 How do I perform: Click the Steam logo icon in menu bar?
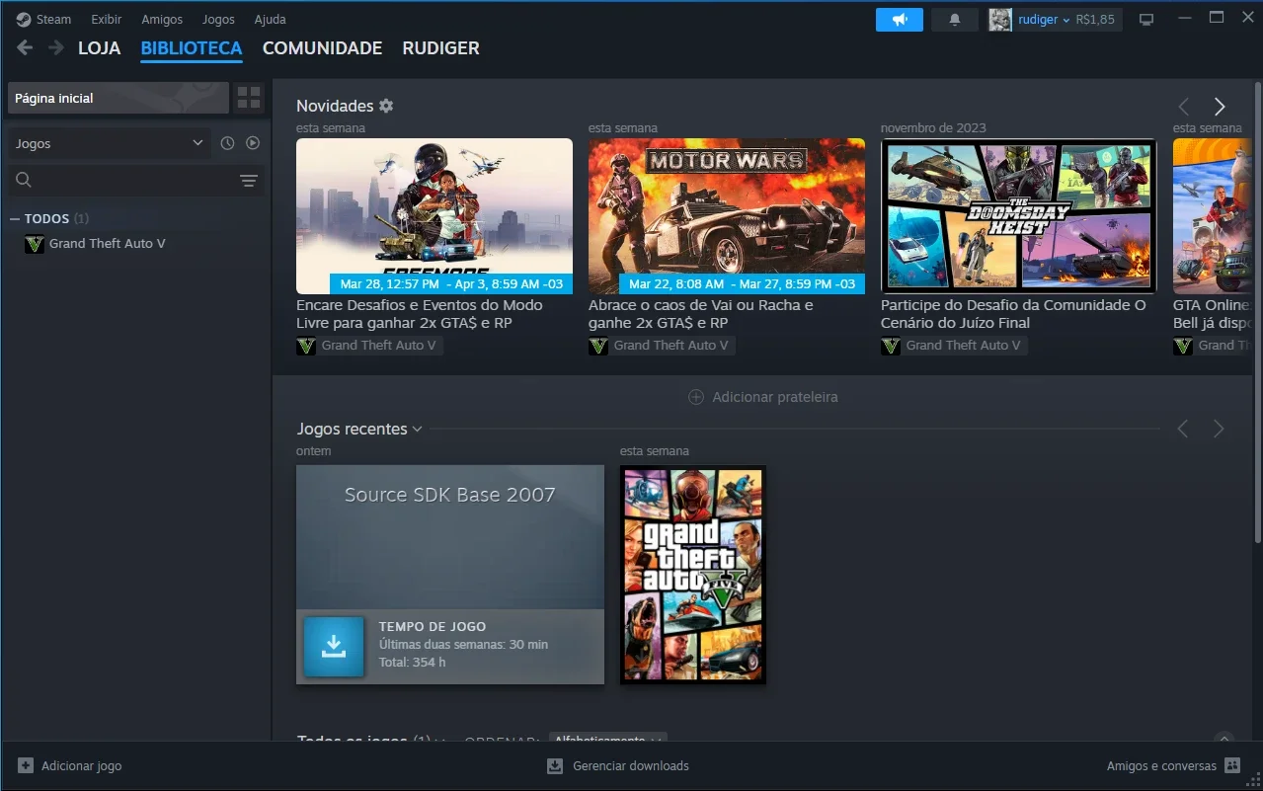click(x=24, y=19)
